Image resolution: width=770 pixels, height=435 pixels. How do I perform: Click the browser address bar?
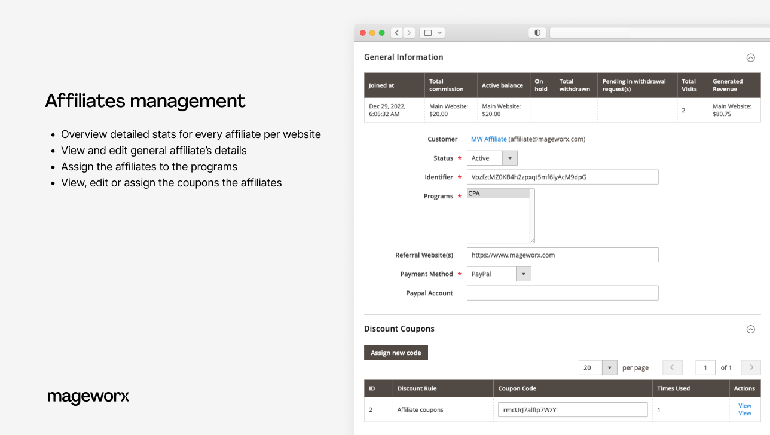658,33
